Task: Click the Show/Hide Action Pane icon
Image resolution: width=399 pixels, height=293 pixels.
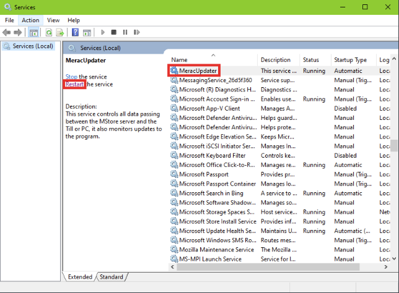Action: pyautogui.click(x=87, y=33)
